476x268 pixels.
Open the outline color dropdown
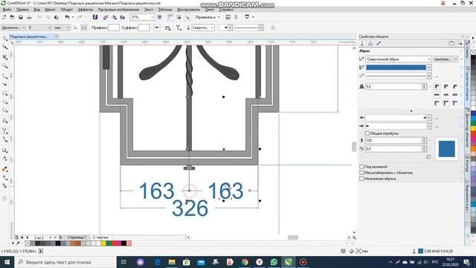(428, 68)
